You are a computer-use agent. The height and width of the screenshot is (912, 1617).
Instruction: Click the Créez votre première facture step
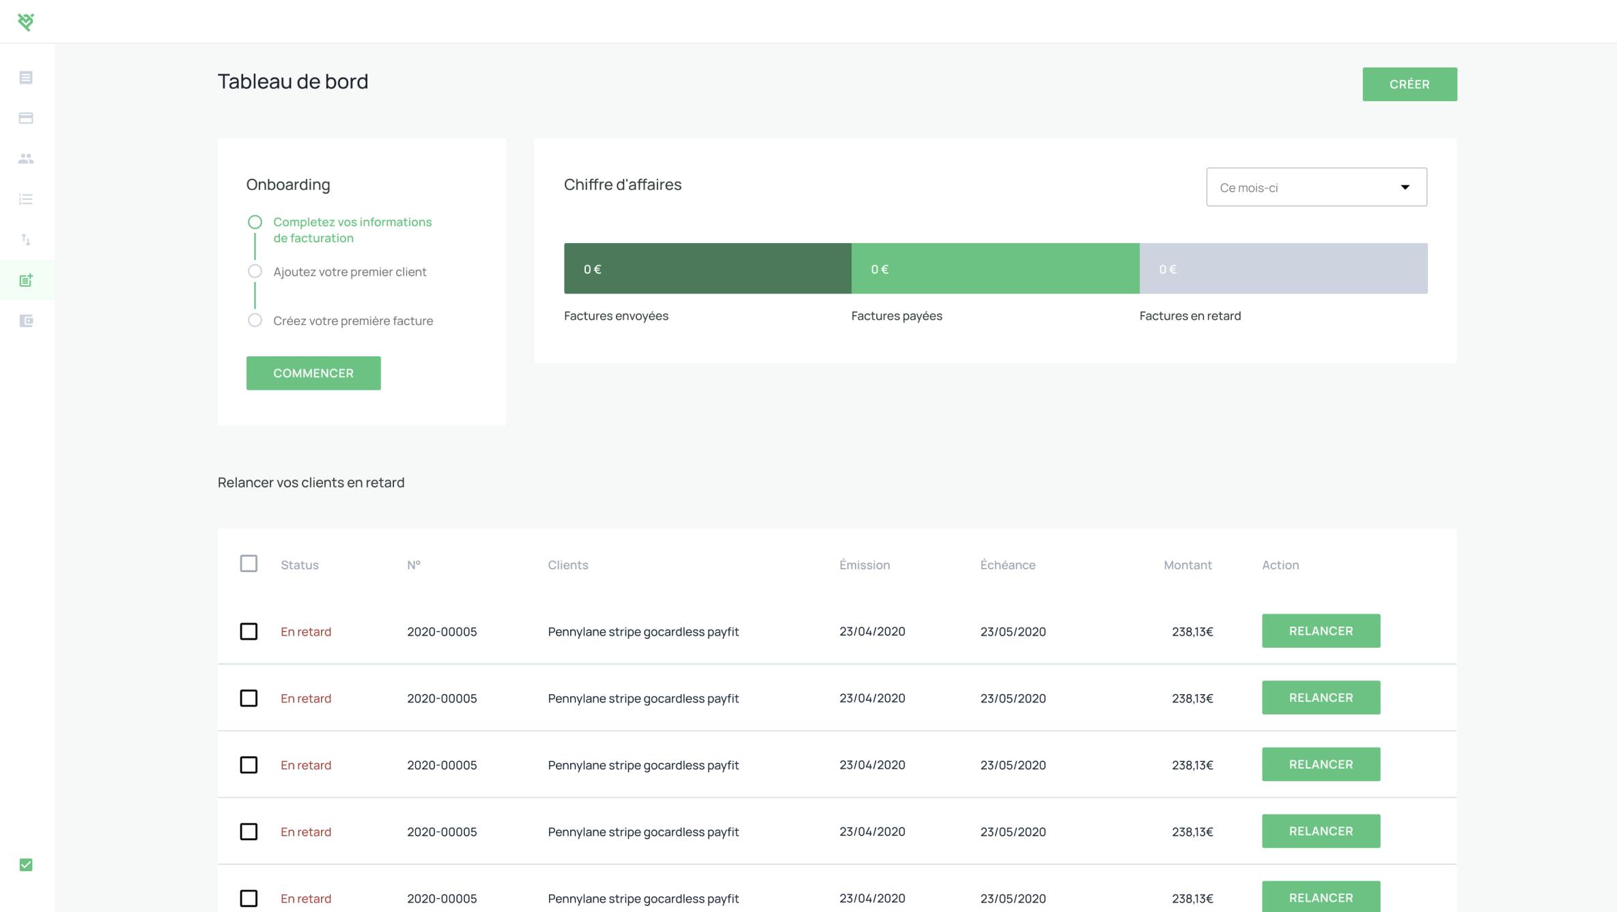coord(352,321)
